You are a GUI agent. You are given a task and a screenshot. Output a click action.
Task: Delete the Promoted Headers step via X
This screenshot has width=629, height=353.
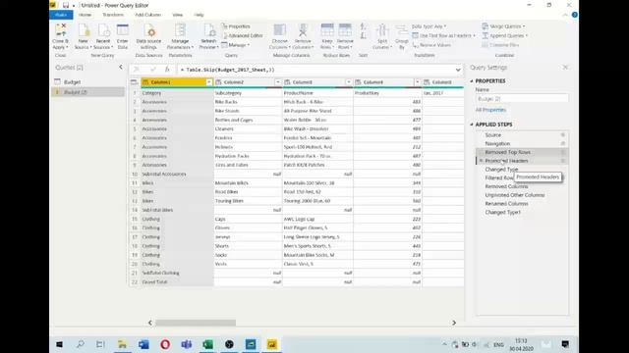[x=481, y=161]
